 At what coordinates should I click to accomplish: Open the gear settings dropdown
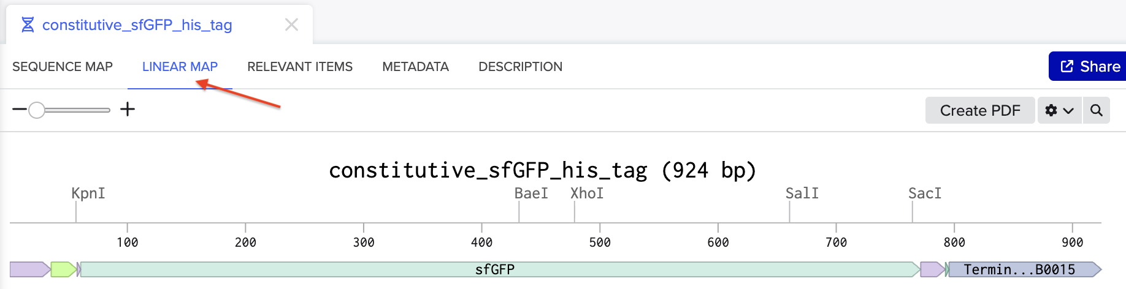[1059, 110]
